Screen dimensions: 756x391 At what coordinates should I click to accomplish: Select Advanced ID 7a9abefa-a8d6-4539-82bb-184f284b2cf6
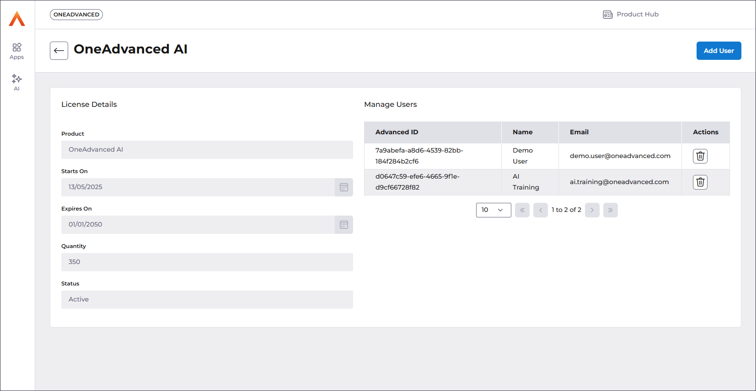[419, 156]
